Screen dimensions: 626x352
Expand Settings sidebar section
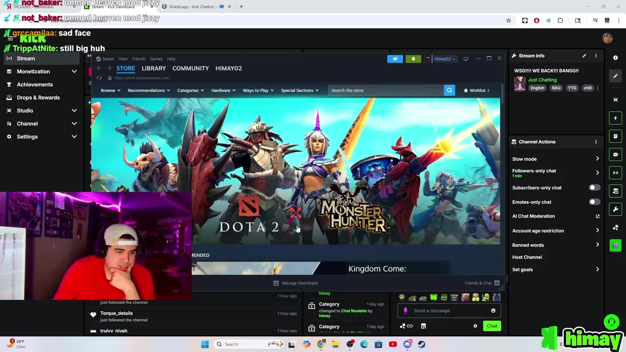[x=74, y=137]
